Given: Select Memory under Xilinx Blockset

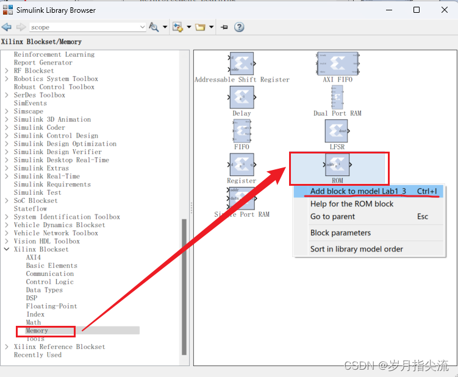Looking at the screenshot, I should 37,331.
